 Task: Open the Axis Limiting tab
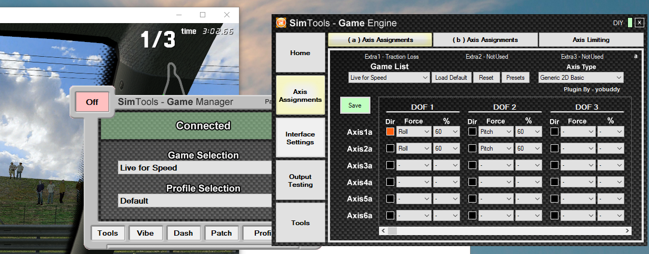point(591,40)
